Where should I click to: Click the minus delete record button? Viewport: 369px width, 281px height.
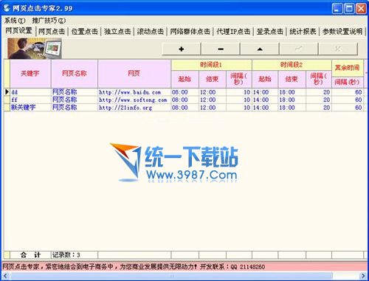(x=221, y=49)
